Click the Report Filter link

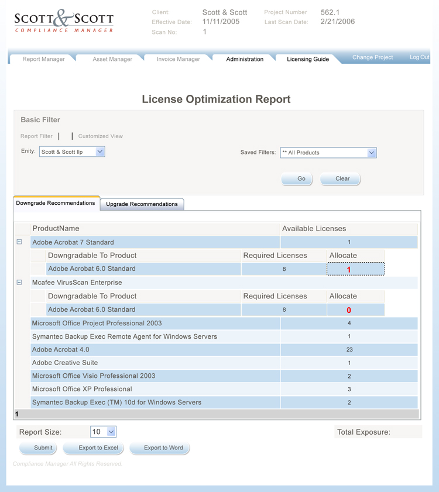click(36, 136)
